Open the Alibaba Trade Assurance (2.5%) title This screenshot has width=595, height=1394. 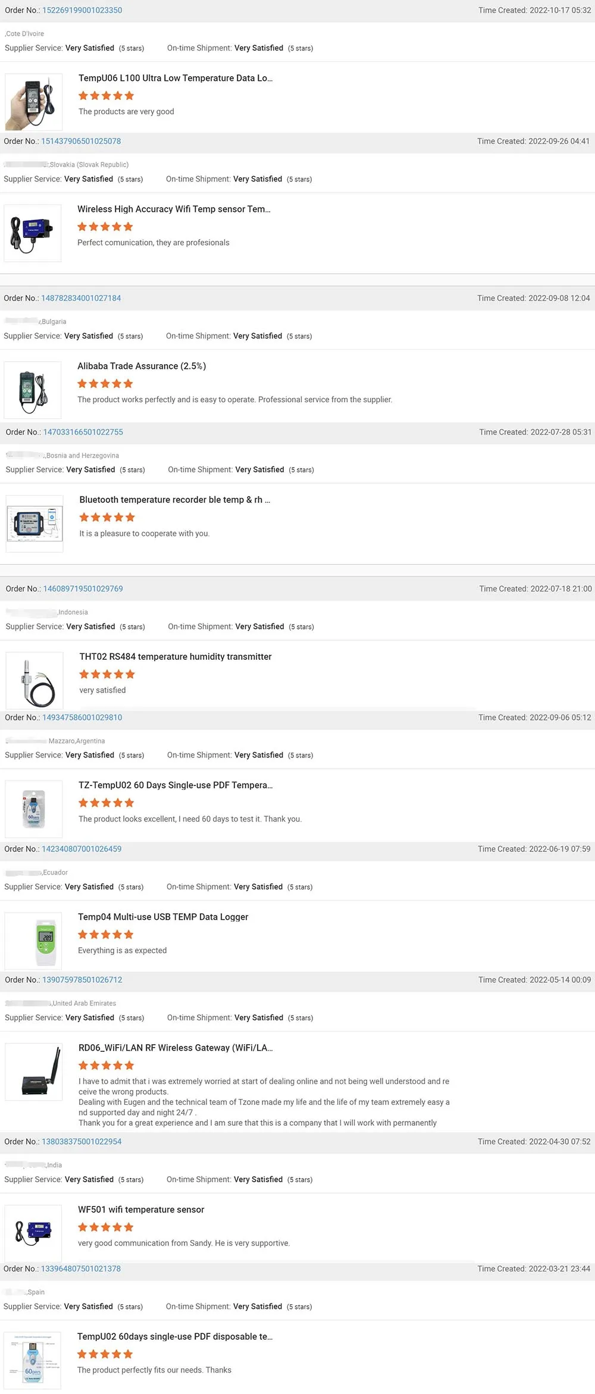click(x=142, y=366)
